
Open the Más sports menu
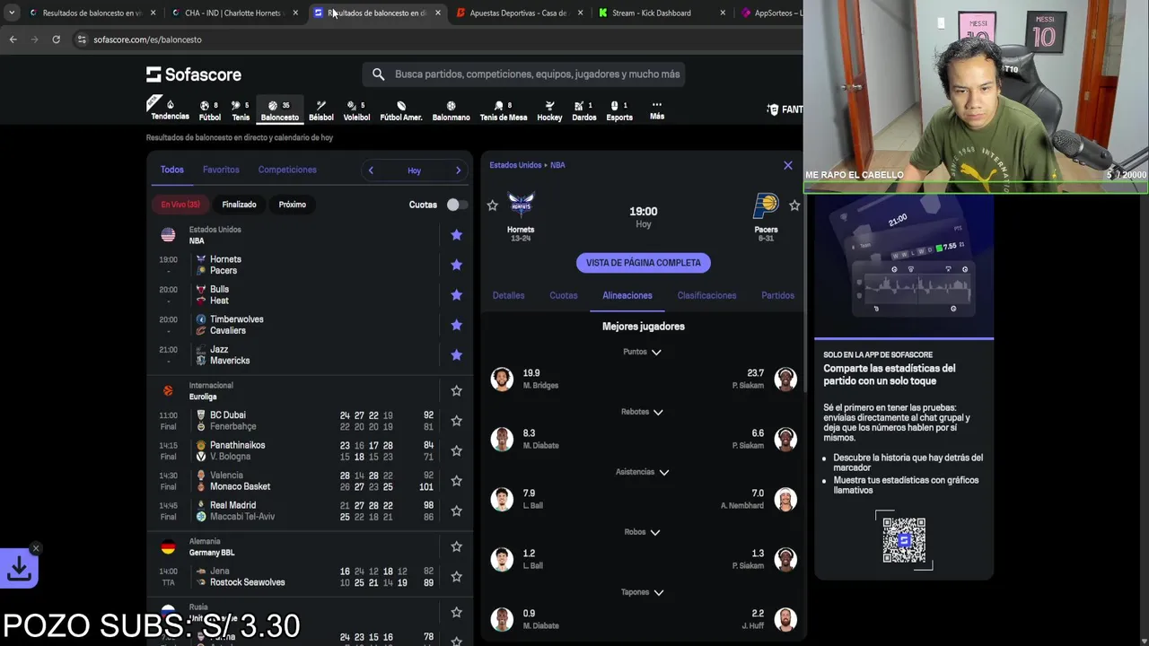657,110
